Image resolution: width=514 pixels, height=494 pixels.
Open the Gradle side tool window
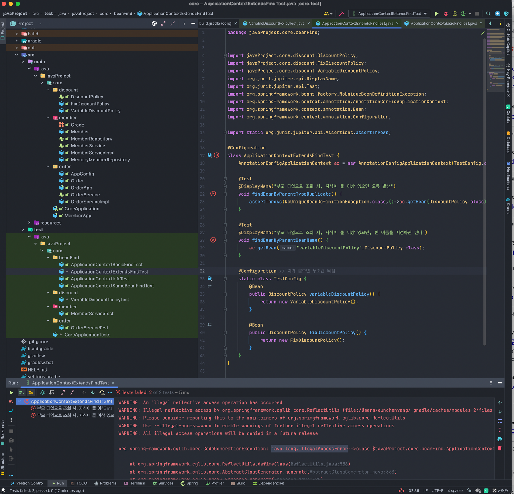(x=508, y=206)
